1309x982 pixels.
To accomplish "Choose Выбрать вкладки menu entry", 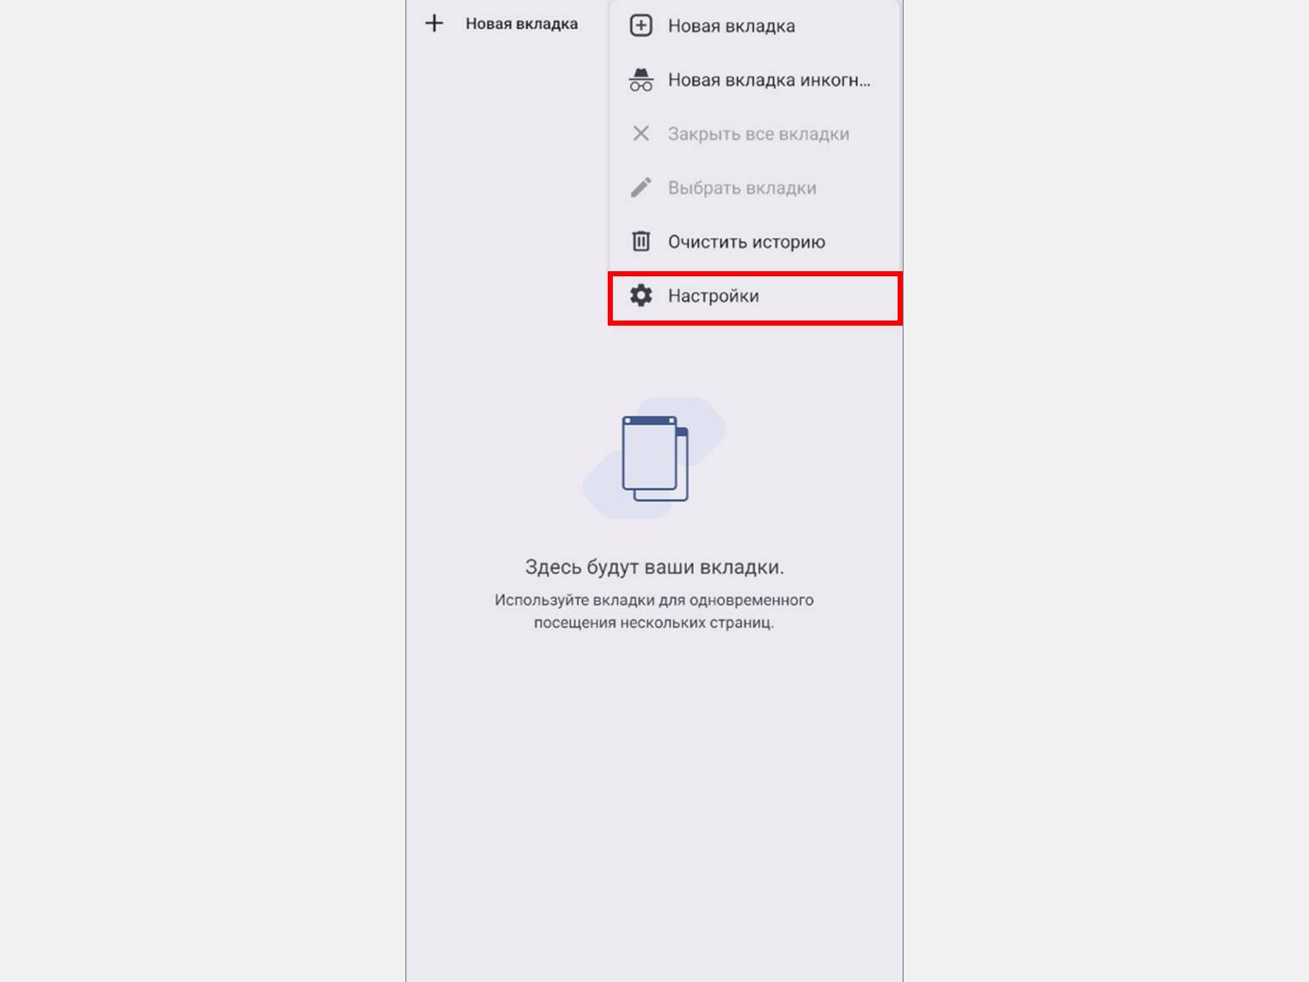I will point(755,187).
